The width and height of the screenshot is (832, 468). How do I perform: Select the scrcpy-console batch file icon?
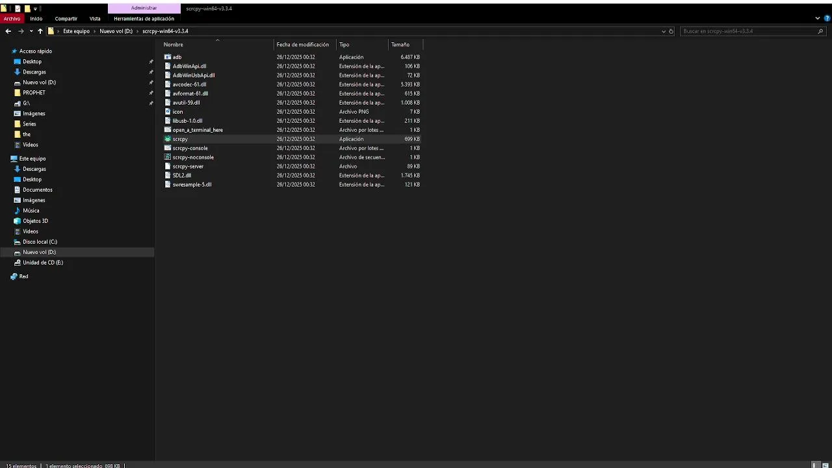(168, 148)
